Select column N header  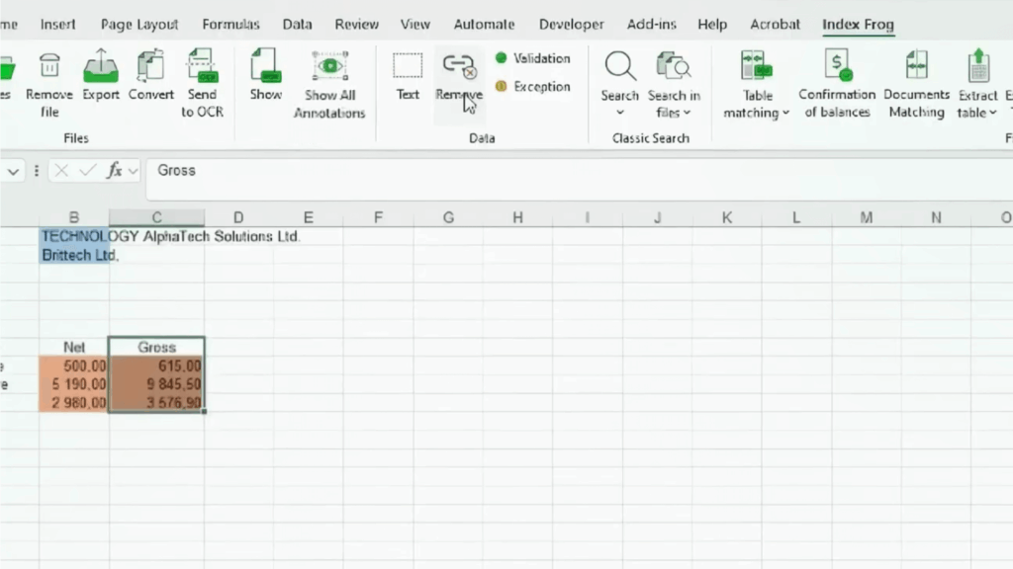[936, 217]
